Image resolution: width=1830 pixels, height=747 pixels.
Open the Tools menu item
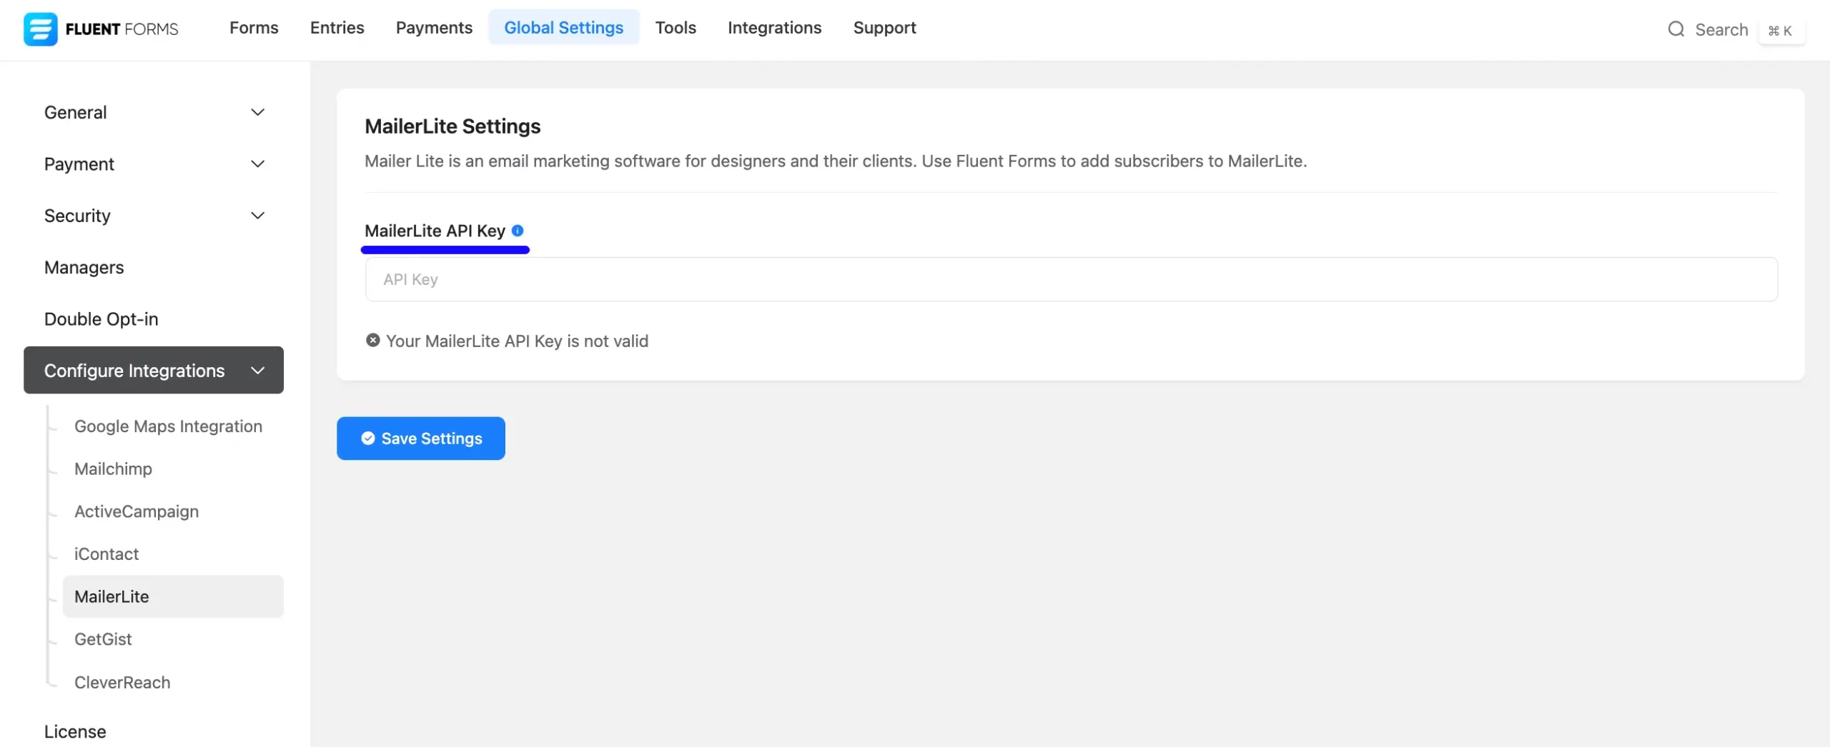pos(676,28)
